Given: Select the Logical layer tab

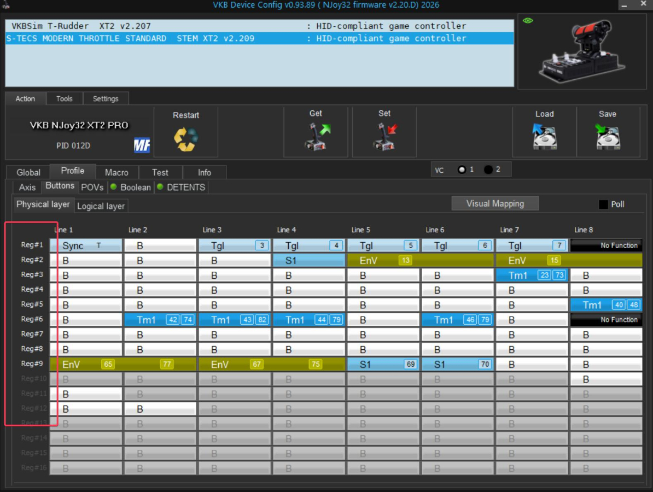Looking at the screenshot, I should point(101,206).
